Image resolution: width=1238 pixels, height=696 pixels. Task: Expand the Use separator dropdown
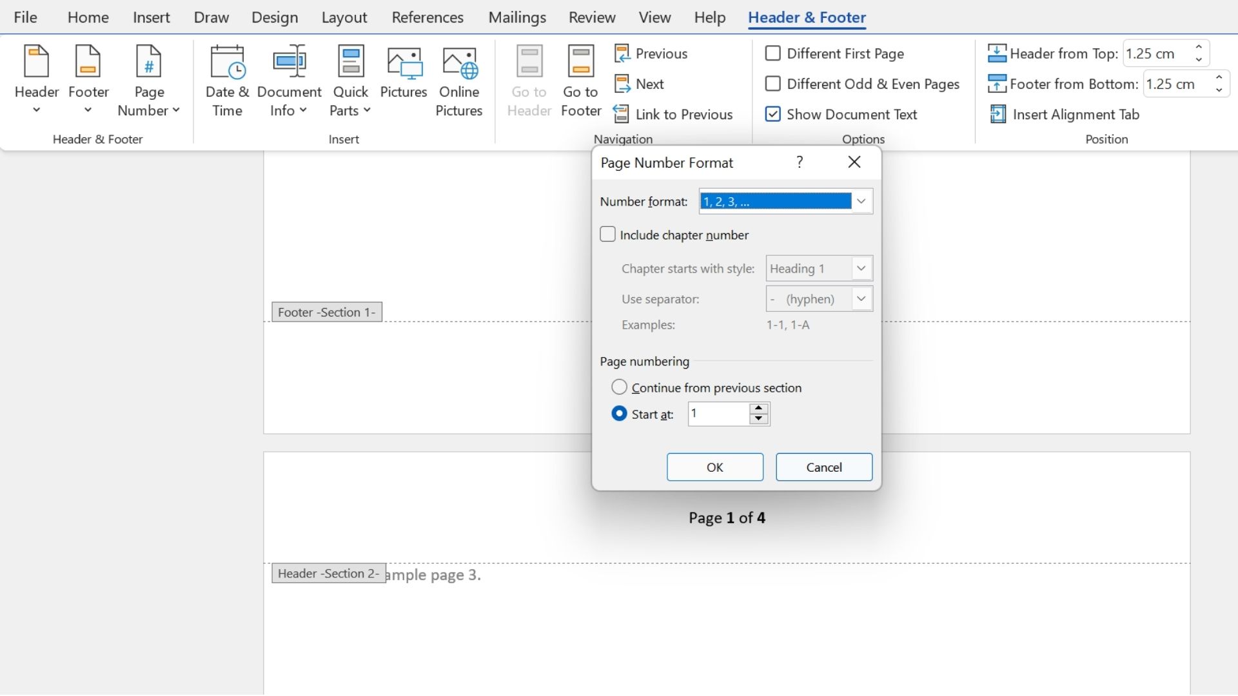click(x=861, y=298)
